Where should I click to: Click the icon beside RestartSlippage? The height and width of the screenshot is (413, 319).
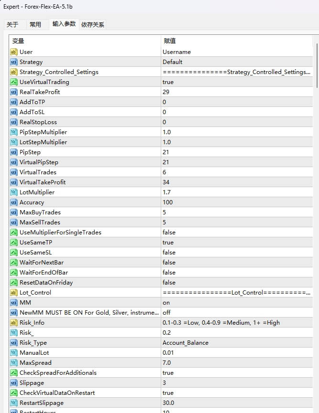click(14, 402)
